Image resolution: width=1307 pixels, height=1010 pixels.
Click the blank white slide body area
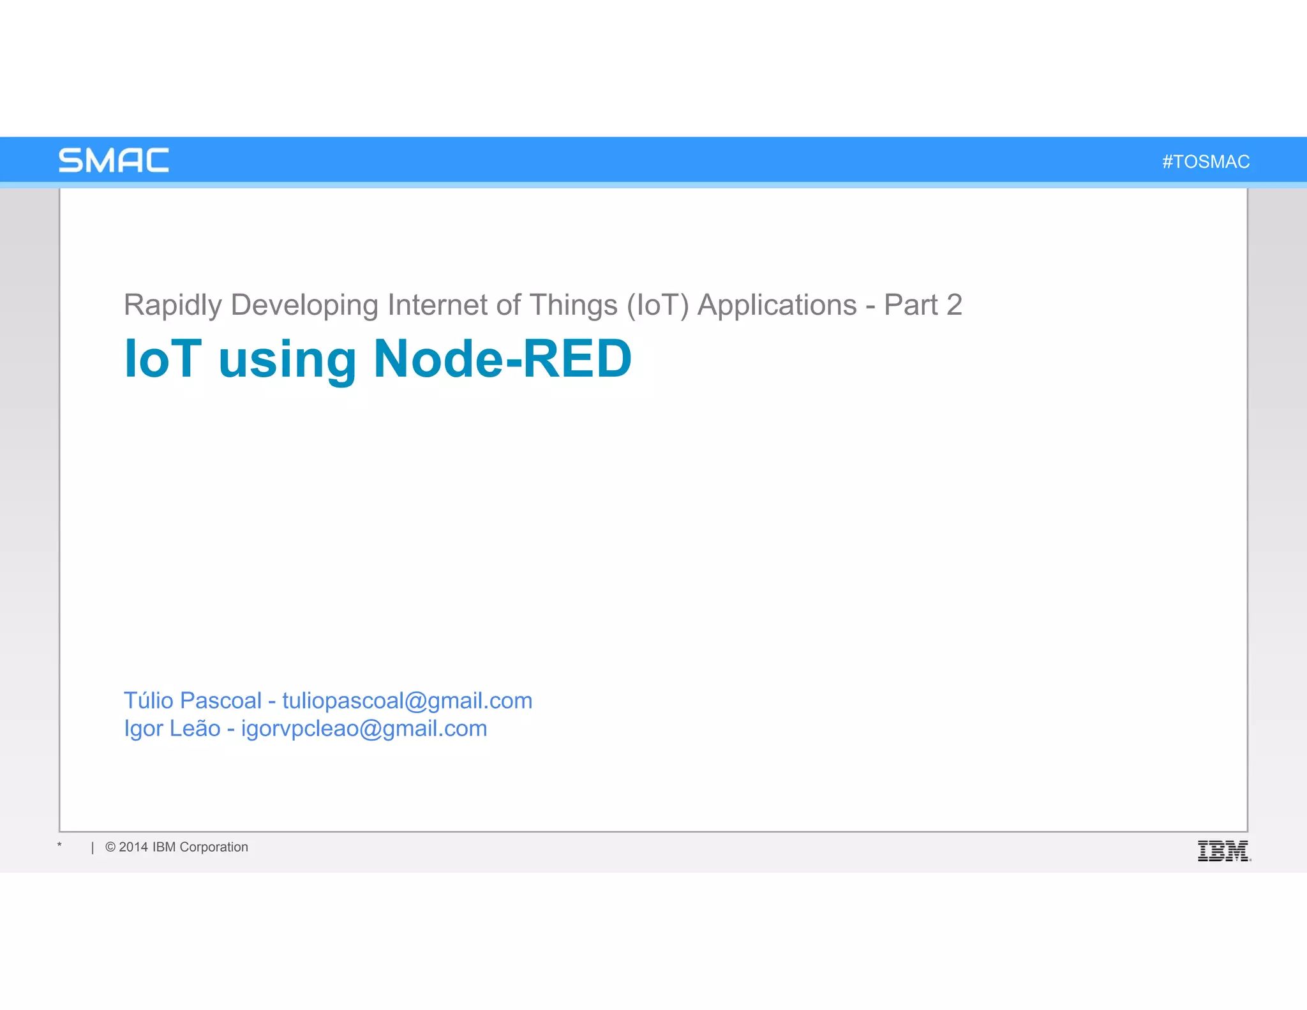click(x=653, y=524)
